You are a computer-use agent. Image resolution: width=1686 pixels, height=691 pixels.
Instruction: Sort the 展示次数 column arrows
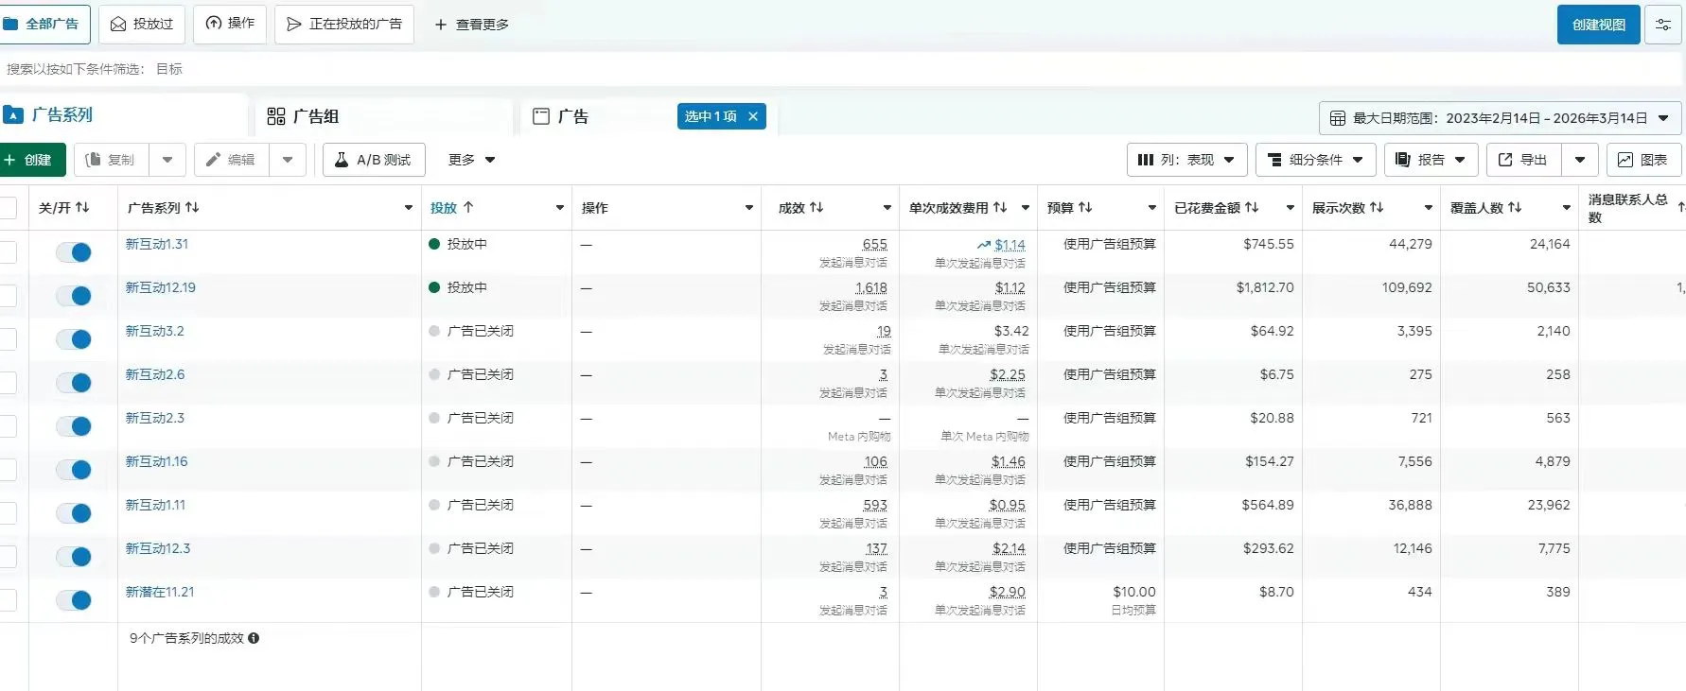click(1377, 208)
